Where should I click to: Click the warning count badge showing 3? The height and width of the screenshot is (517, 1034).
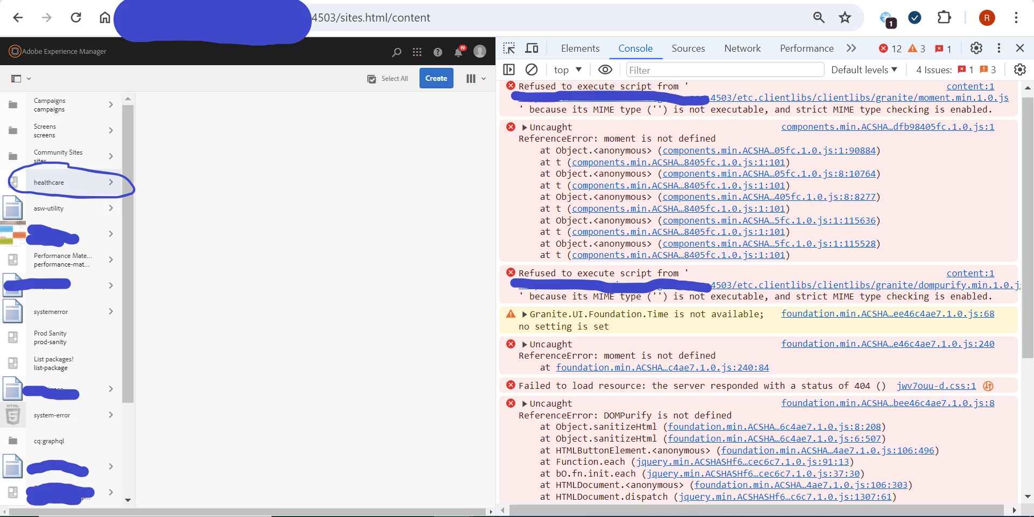[x=917, y=48]
